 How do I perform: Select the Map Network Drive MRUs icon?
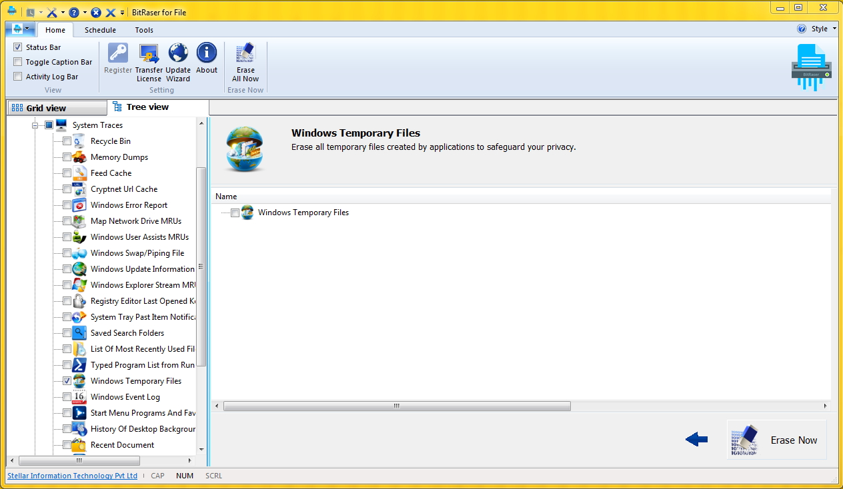click(79, 221)
